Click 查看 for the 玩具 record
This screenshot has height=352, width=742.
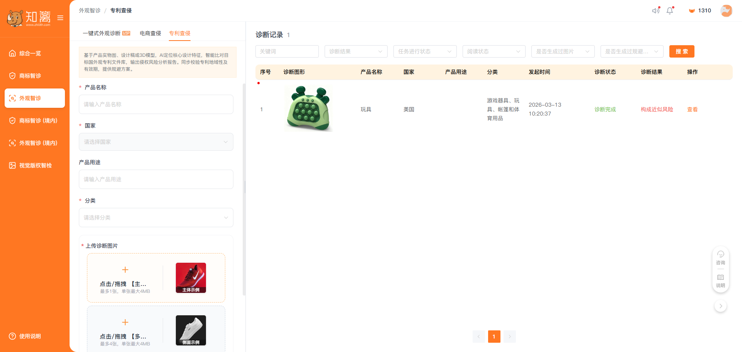[693, 109]
